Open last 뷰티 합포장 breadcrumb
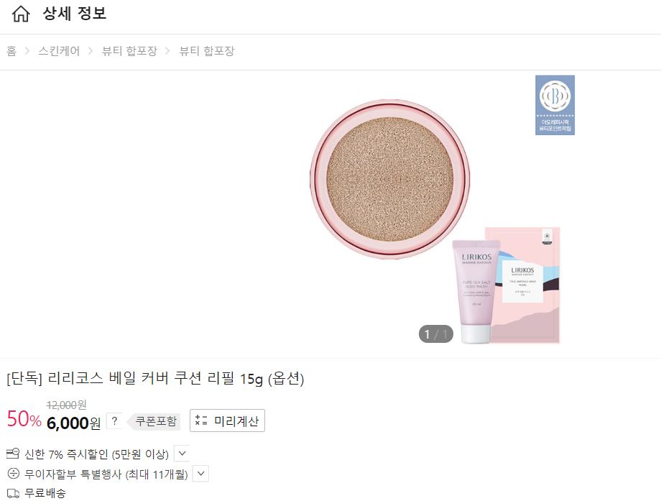Image resolution: width=661 pixels, height=501 pixels. (x=207, y=51)
